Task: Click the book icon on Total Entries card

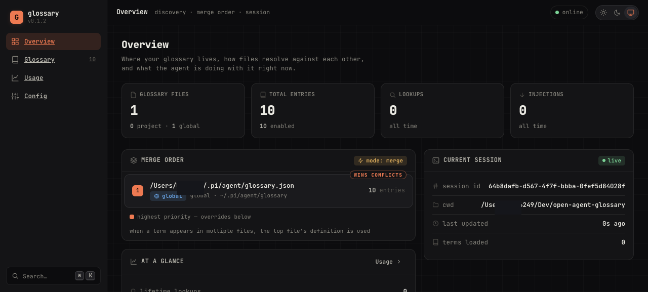Action: tap(263, 95)
